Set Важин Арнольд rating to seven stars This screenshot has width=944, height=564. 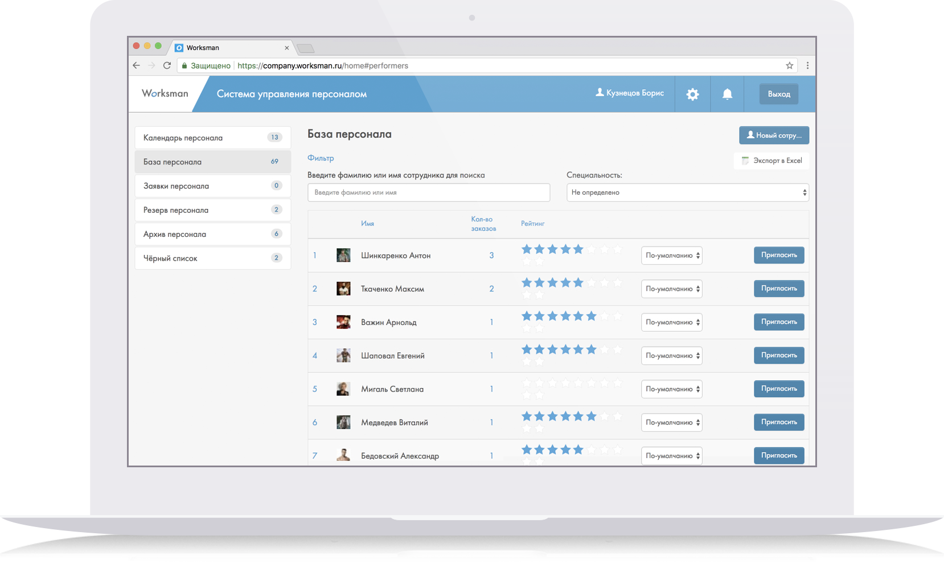pyautogui.click(x=605, y=316)
